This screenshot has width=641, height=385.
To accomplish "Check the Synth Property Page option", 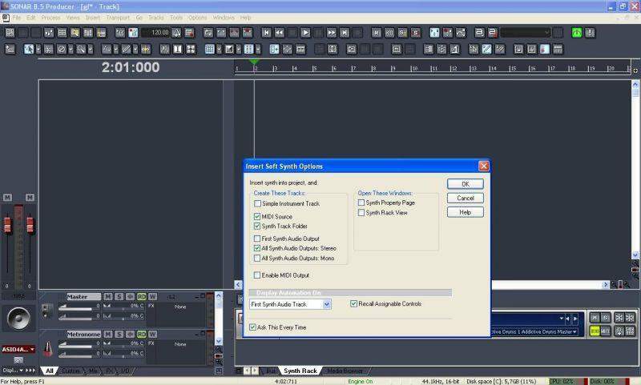I will [361, 203].
